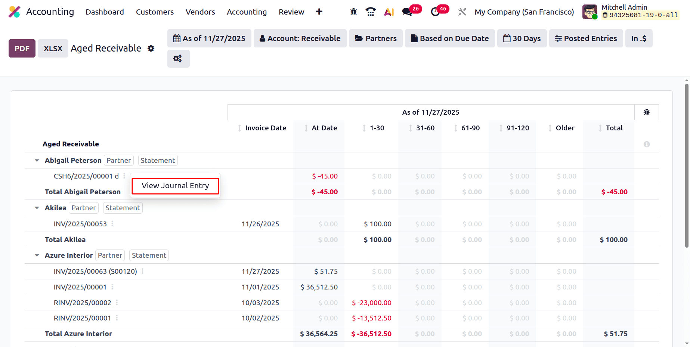Click Total Azure Interior amount $ 51.75
690x347 pixels.
tap(616, 334)
